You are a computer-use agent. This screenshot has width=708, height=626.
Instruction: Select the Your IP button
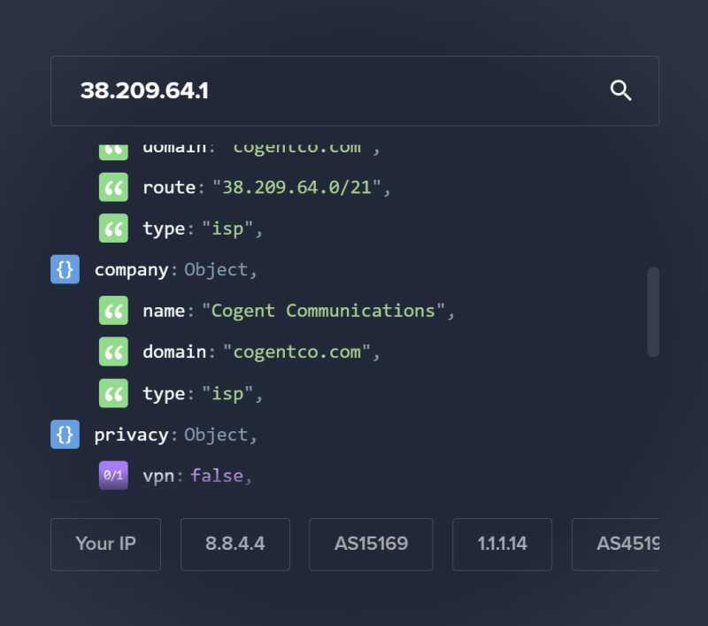pyautogui.click(x=105, y=544)
